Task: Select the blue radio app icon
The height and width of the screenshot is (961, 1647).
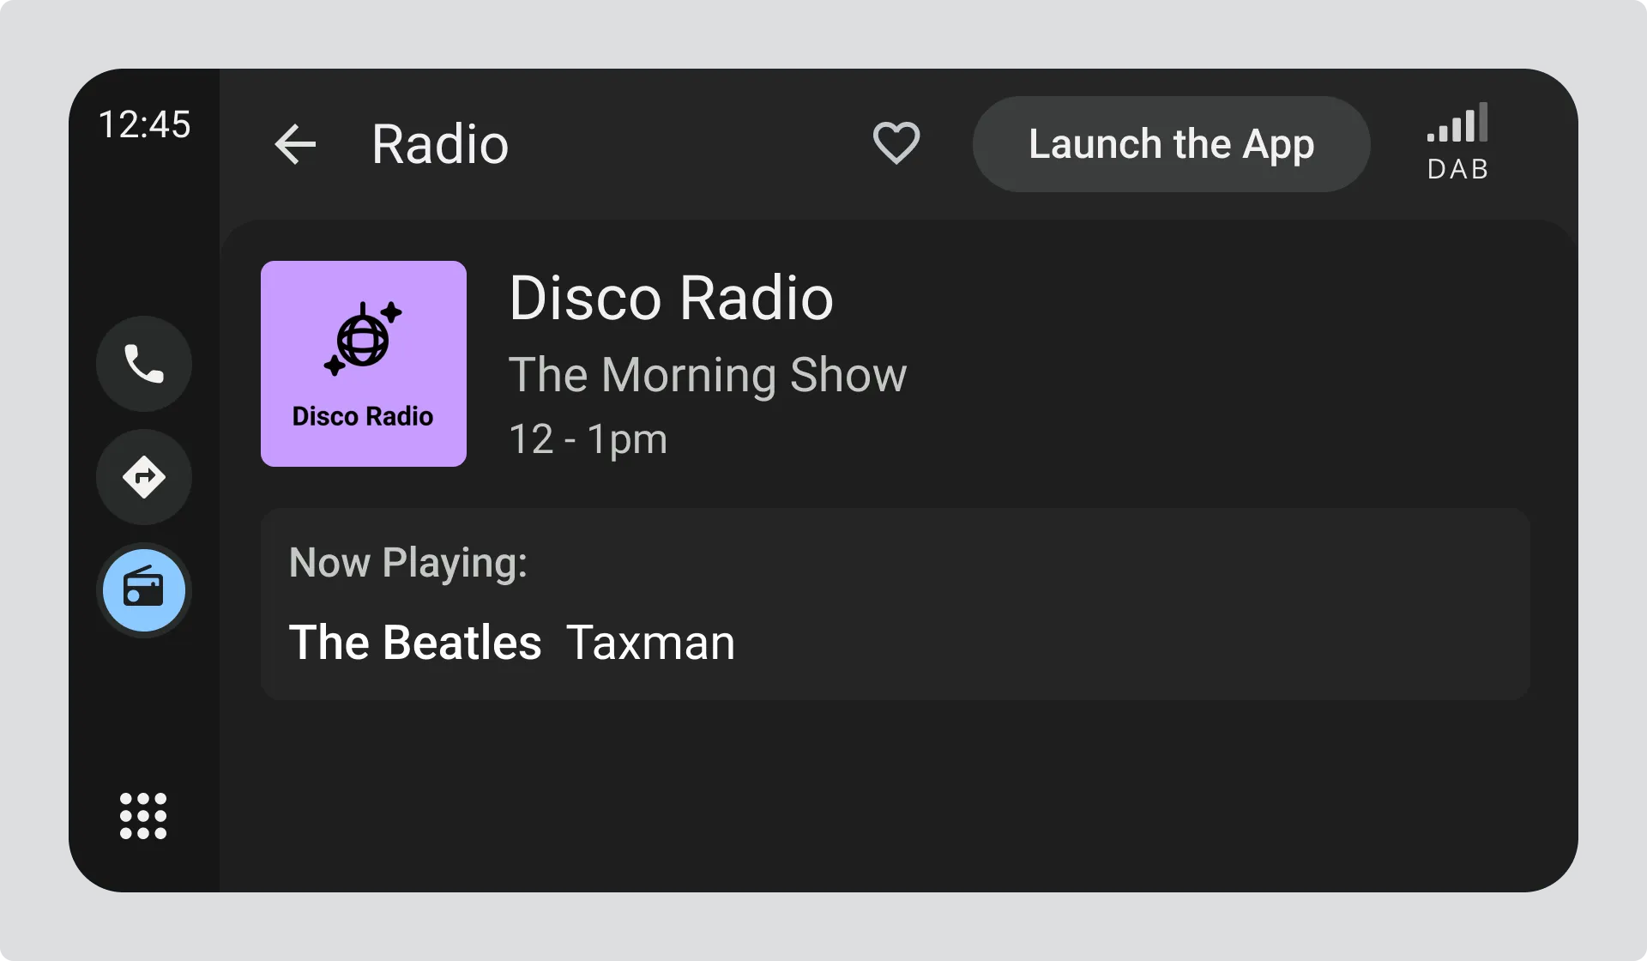Action: click(144, 590)
